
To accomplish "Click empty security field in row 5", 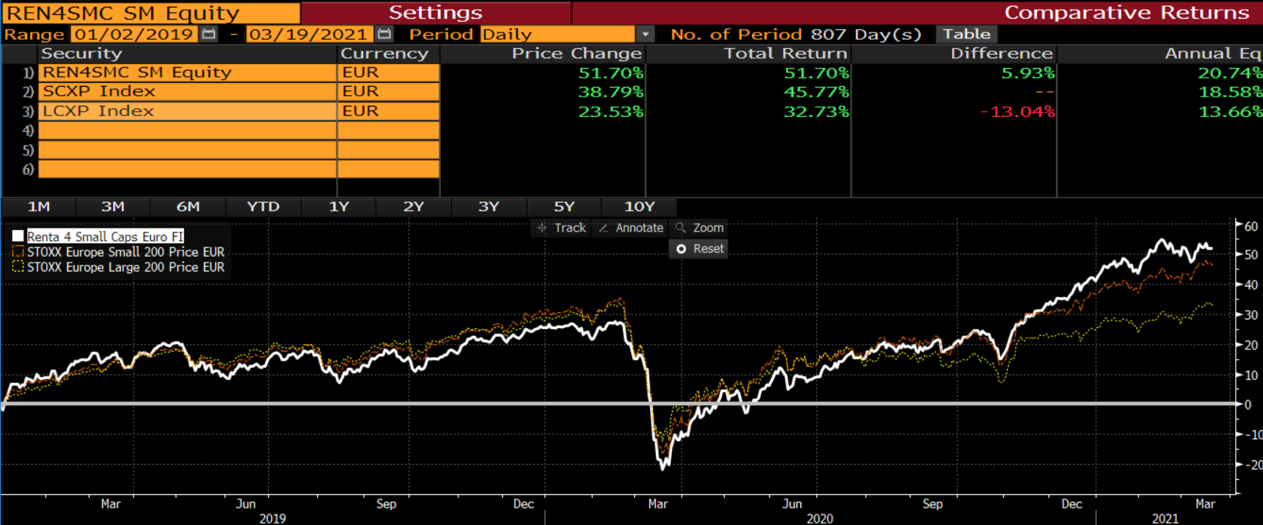I will point(187,150).
